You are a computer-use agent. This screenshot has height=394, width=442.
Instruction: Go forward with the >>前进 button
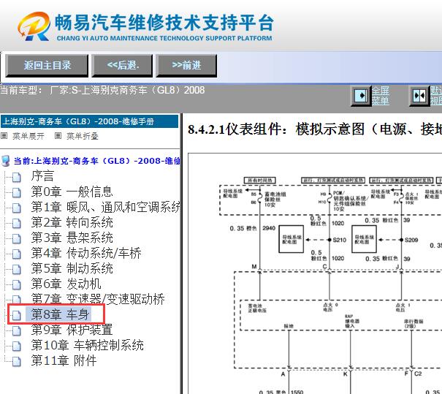186,65
